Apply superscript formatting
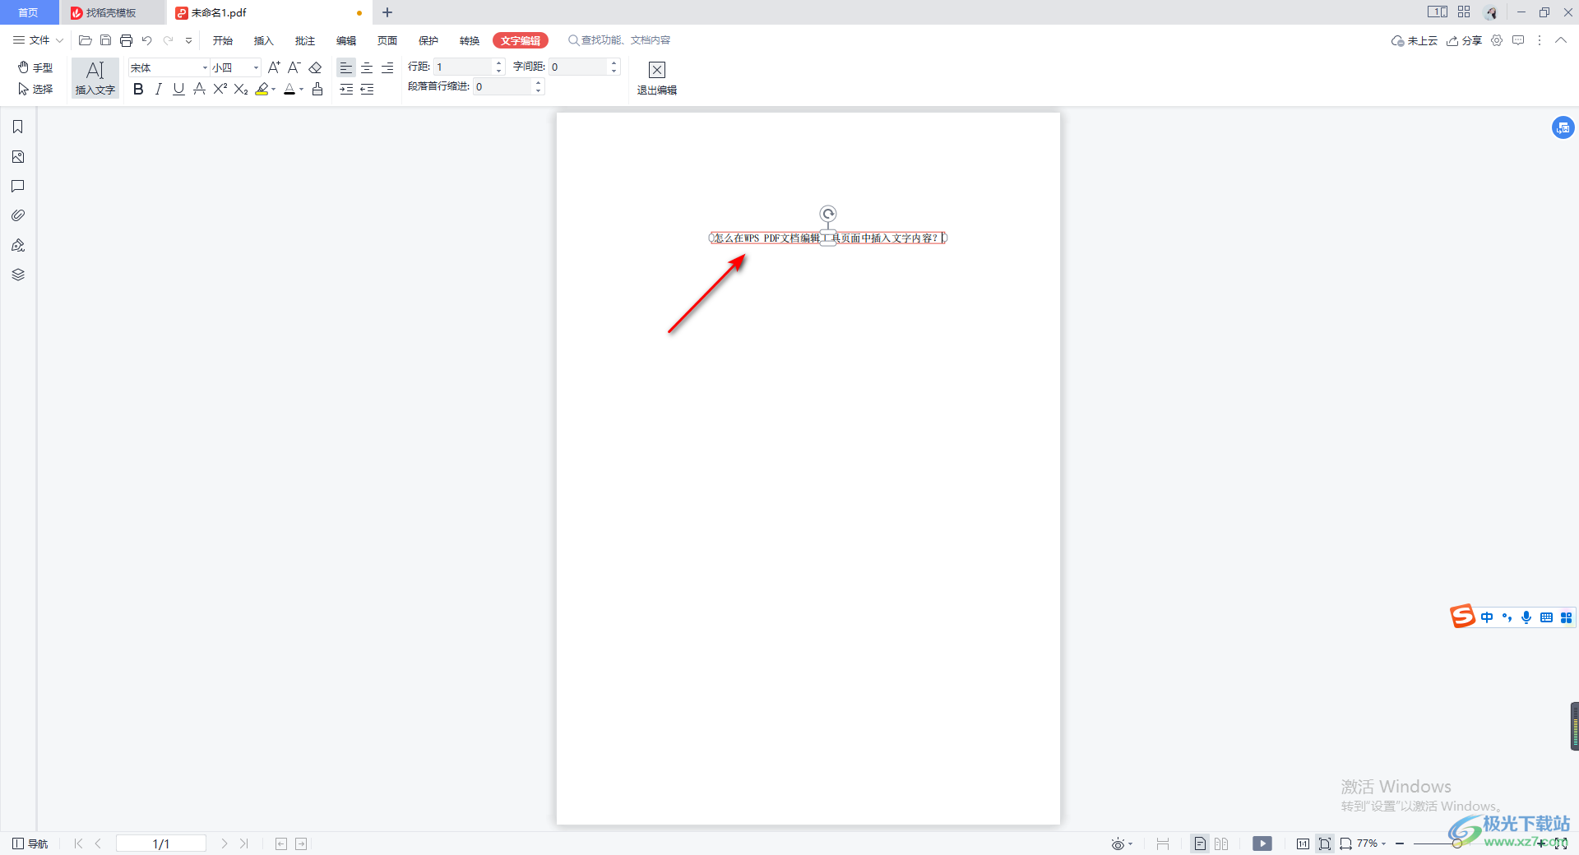 [220, 89]
